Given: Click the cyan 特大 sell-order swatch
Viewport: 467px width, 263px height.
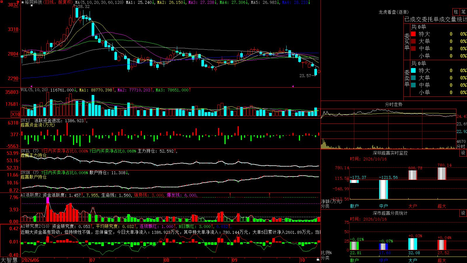Looking at the screenshot, I should click(x=413, y=70).
